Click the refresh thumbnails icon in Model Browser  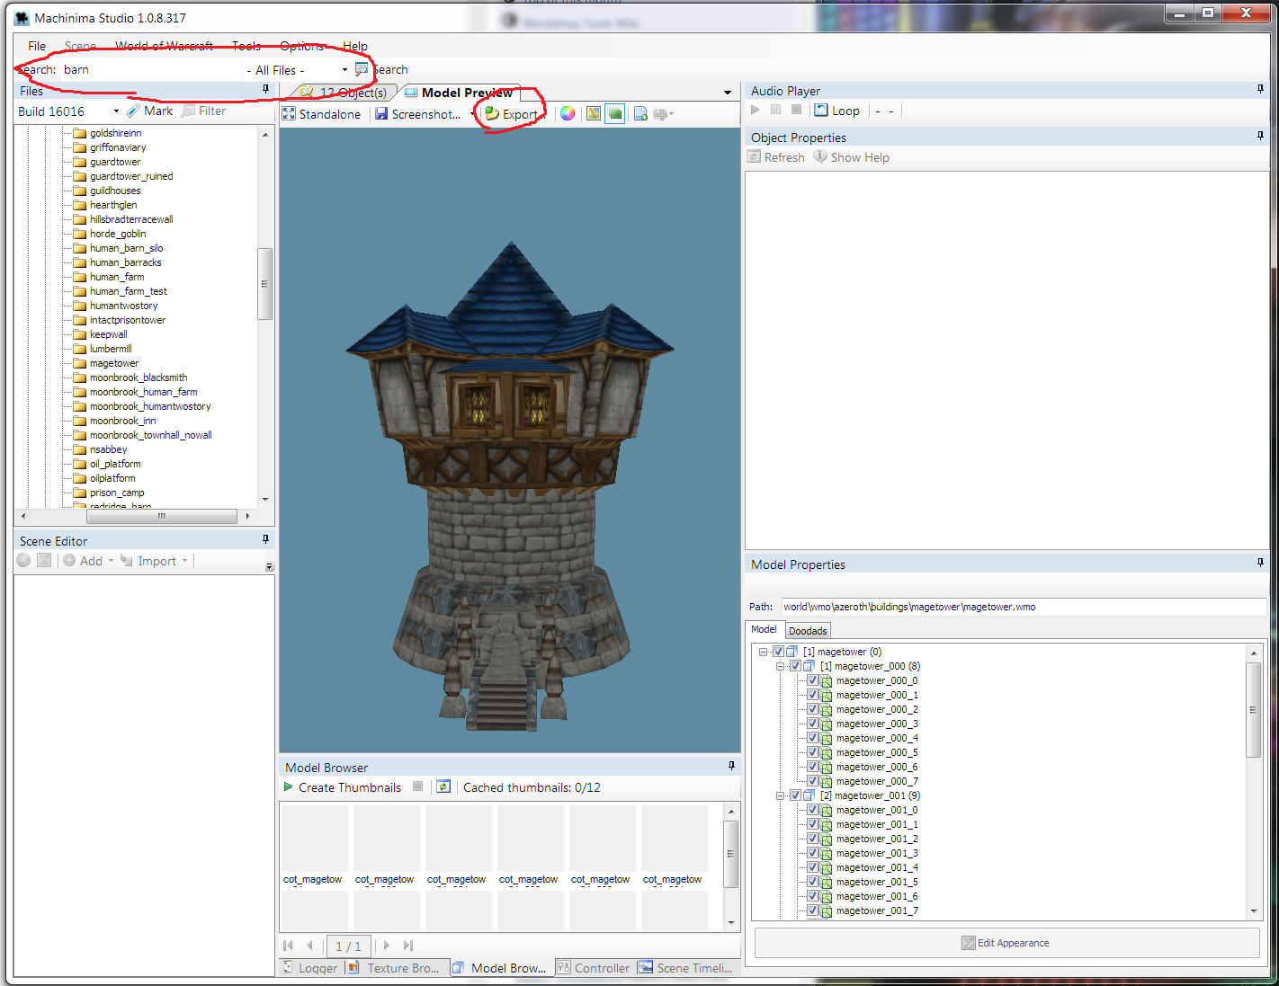[443, 786]
